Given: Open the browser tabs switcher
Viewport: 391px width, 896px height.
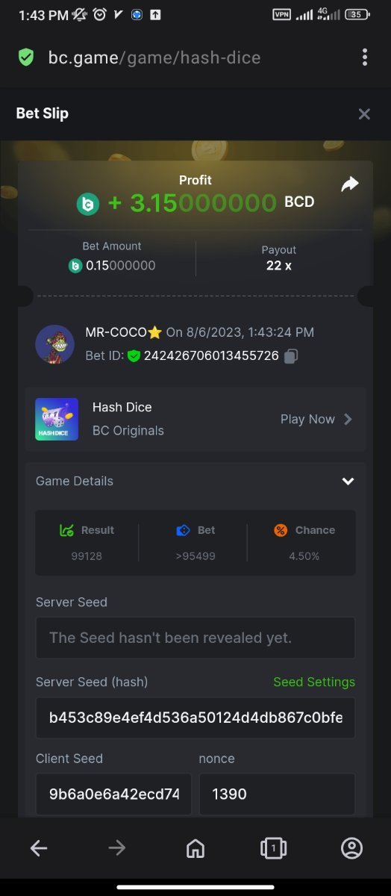Looking at the screenshot, I should [273, 847].
